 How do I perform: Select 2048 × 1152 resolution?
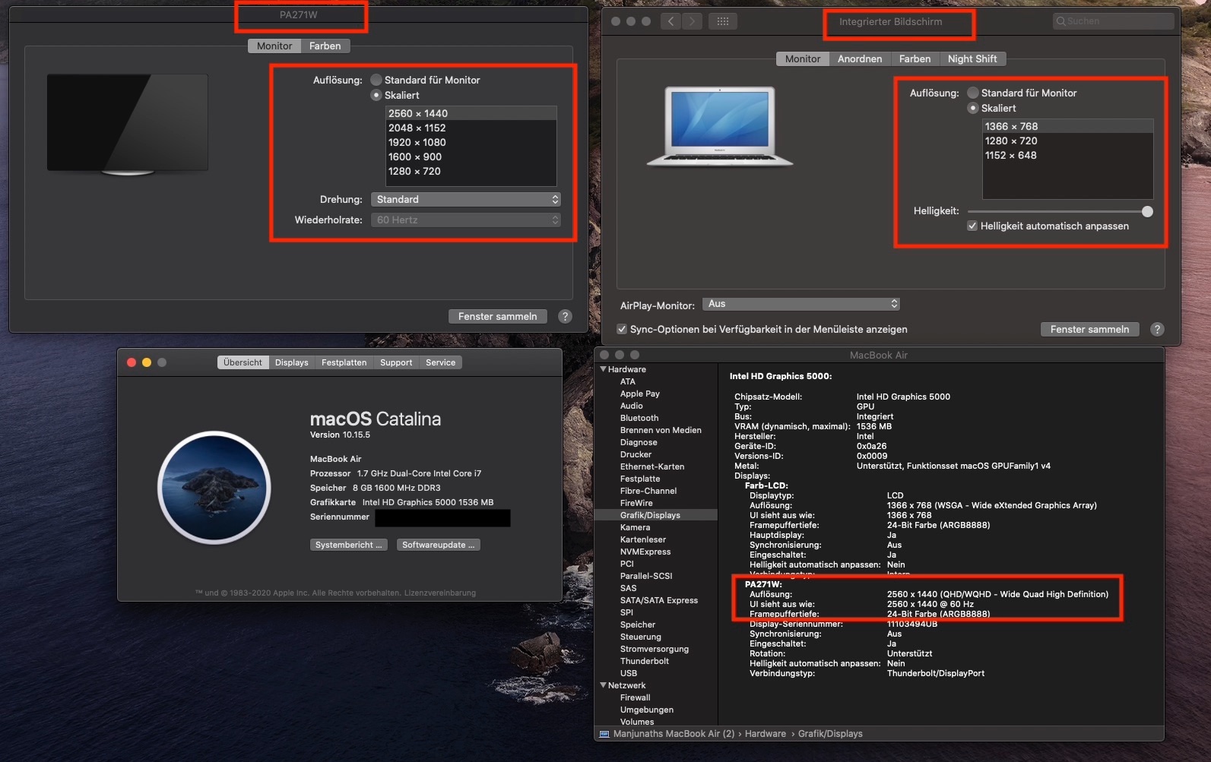[471, 128]
